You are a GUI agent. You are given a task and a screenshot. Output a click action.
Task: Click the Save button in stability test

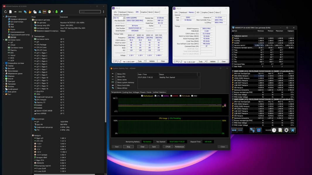pos(154,147)
